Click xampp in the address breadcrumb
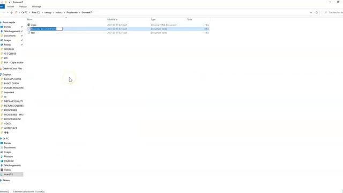Viewport: 343px width, 193px height. click(x=48, y=12)
